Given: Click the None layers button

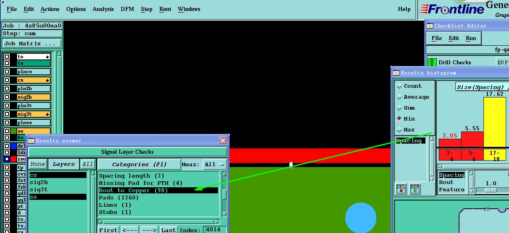Looking at the screenshot, I should coord(37,164).
